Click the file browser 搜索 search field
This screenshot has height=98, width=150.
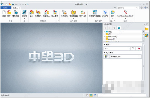(117, 48)
